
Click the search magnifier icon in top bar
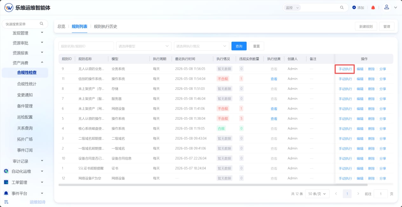(342, 8)
